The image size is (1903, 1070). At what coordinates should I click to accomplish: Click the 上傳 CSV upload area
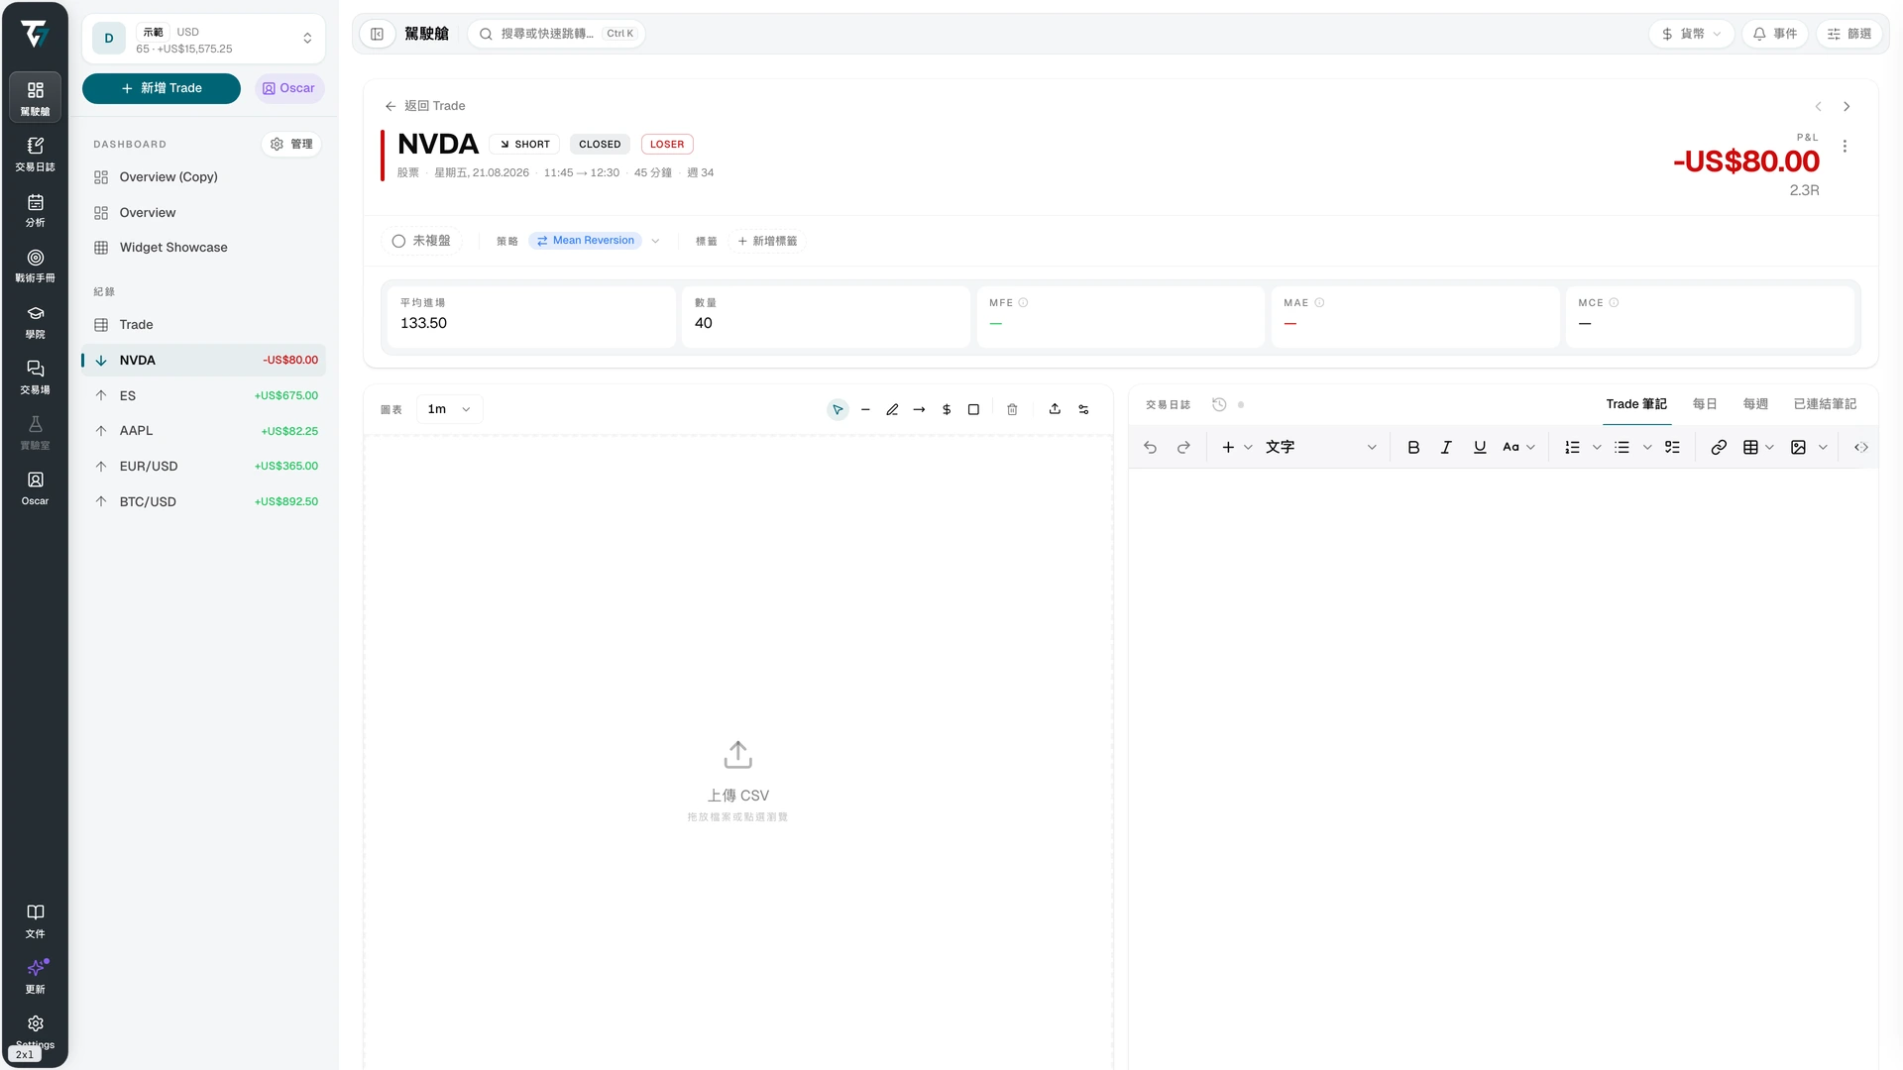click(x=738, y=781)
